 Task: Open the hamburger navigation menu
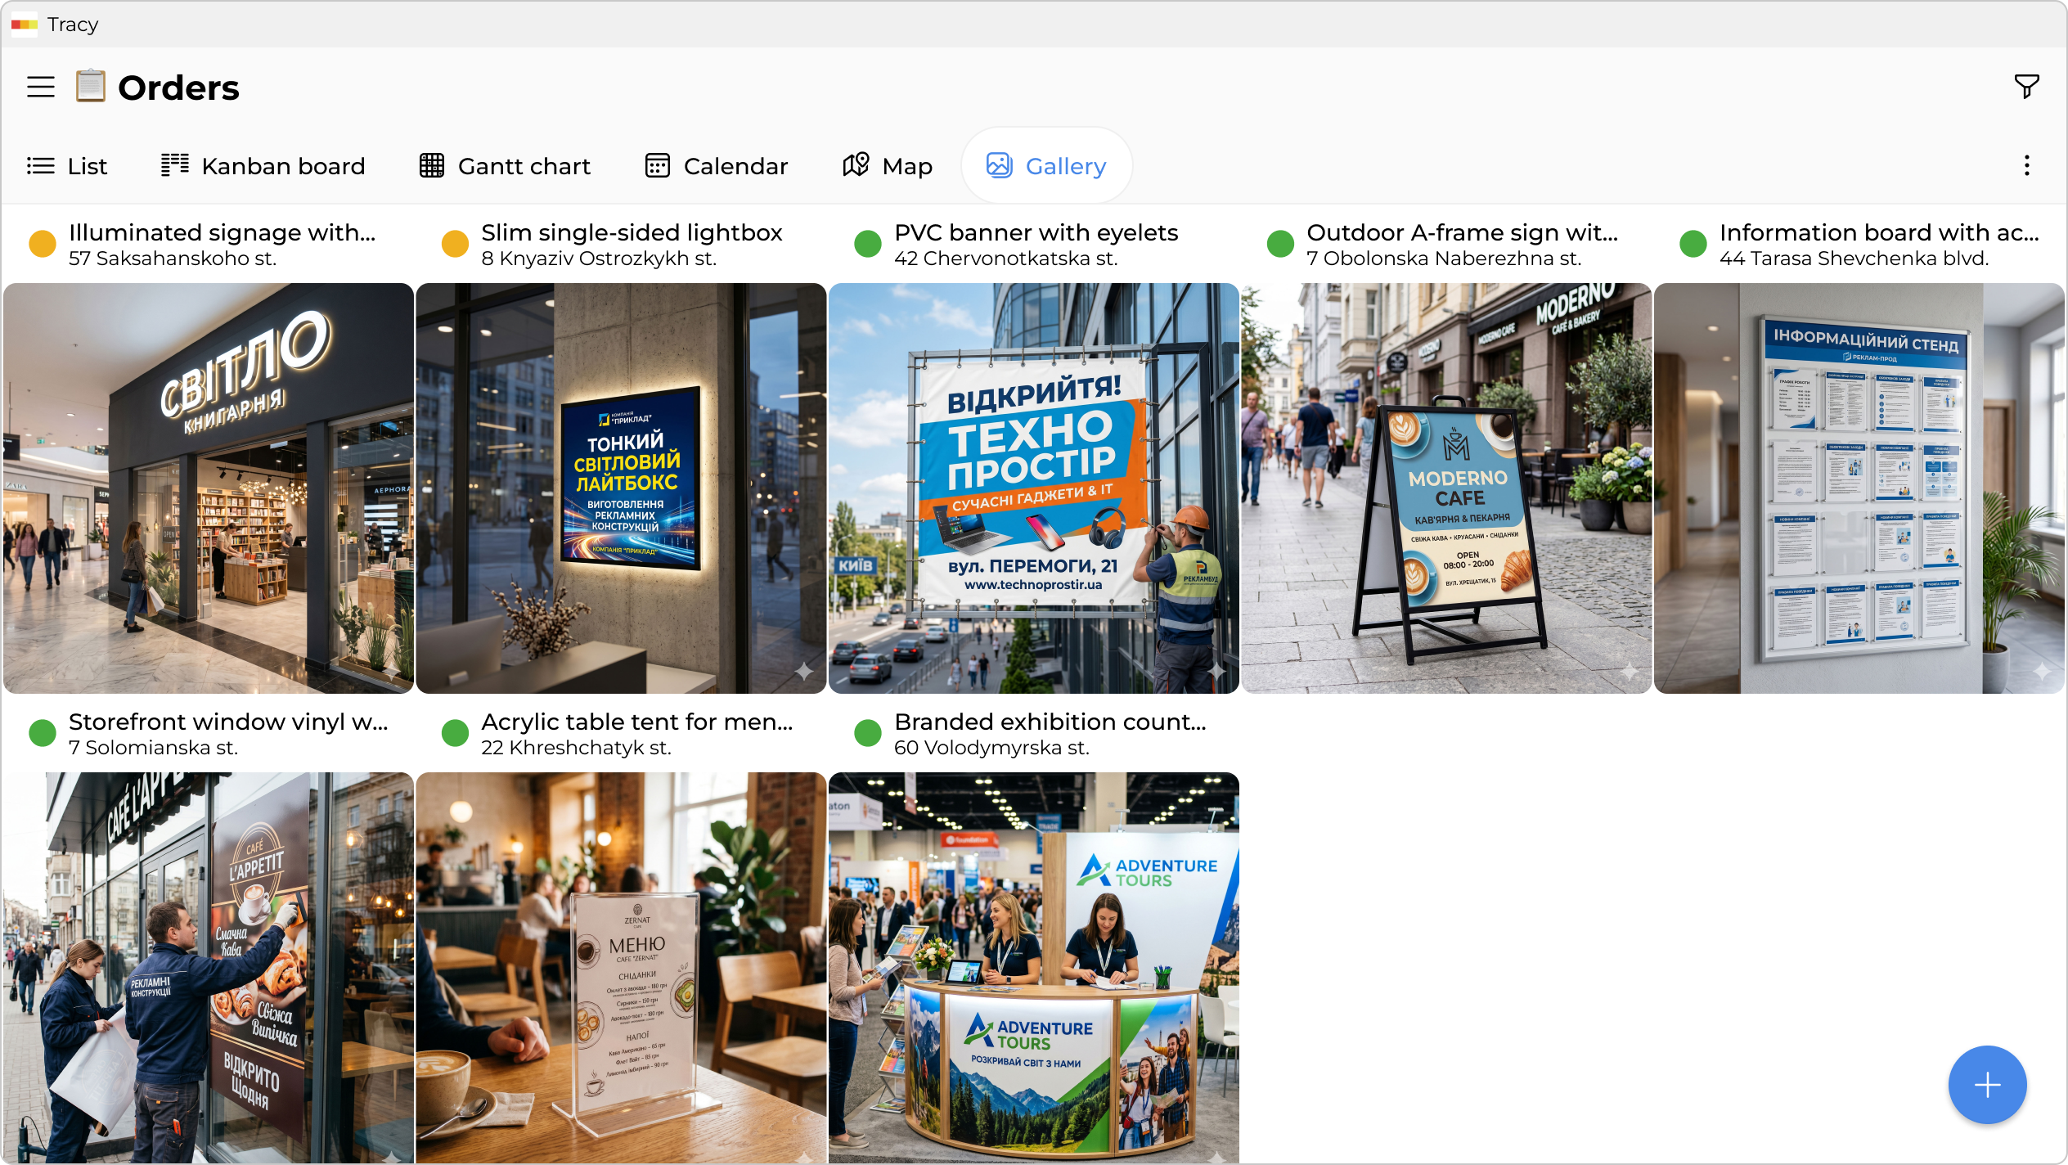(x=39, y=86)
